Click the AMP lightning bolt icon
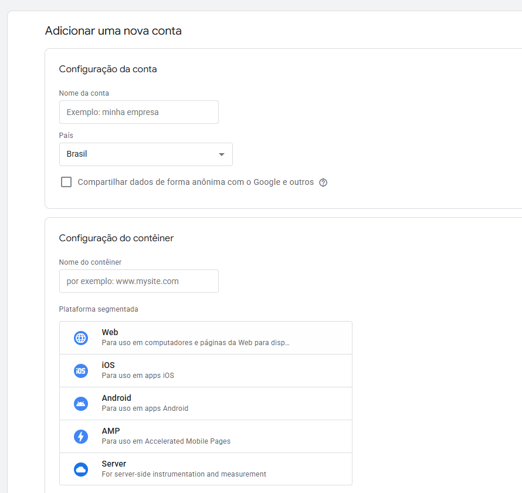 pos(81,437)
